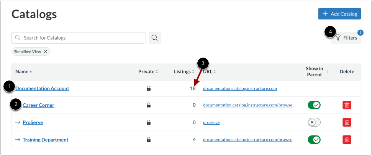The height and width of the screenshot is (156, 372).
Task: Remove the Simplified View filter chip
Action: pyautogui.click(x=46, y=51)
